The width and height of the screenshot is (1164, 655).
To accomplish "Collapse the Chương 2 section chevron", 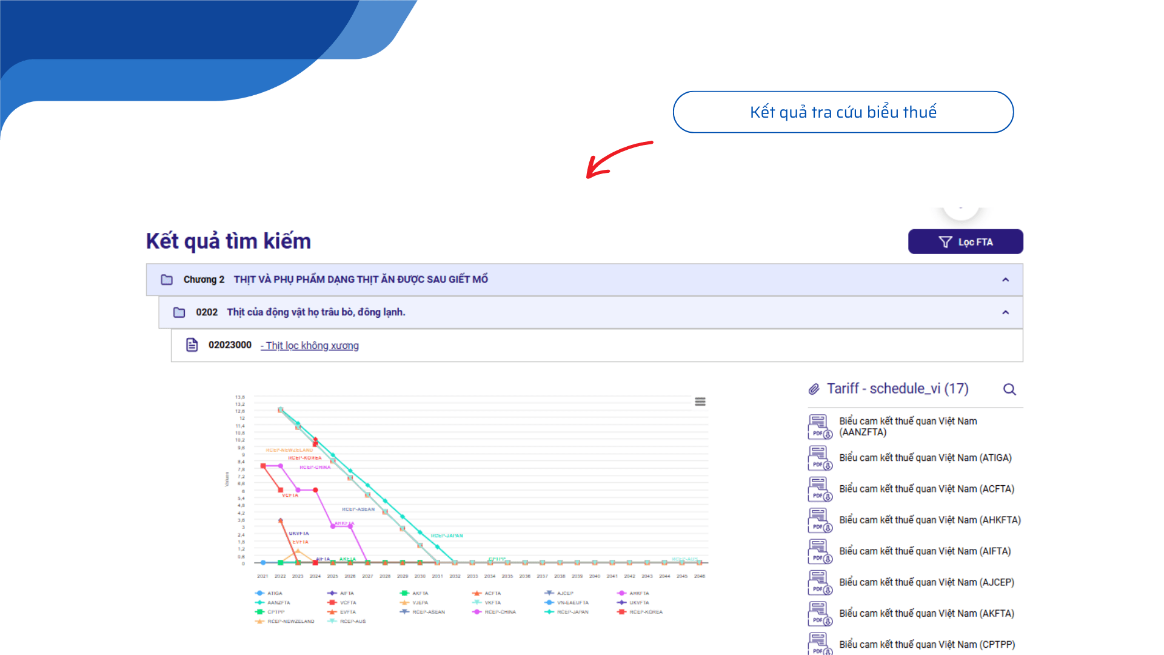I will (1005, 280).
